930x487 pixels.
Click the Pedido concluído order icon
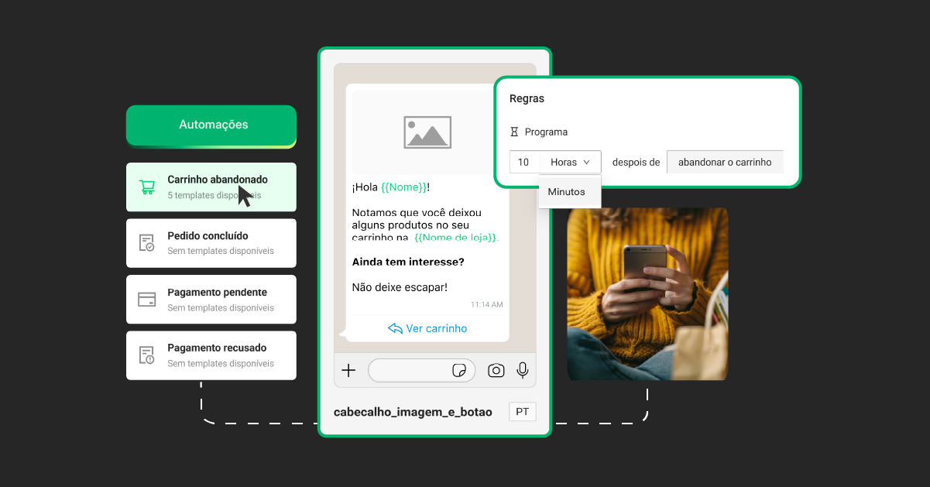(146, 243)
